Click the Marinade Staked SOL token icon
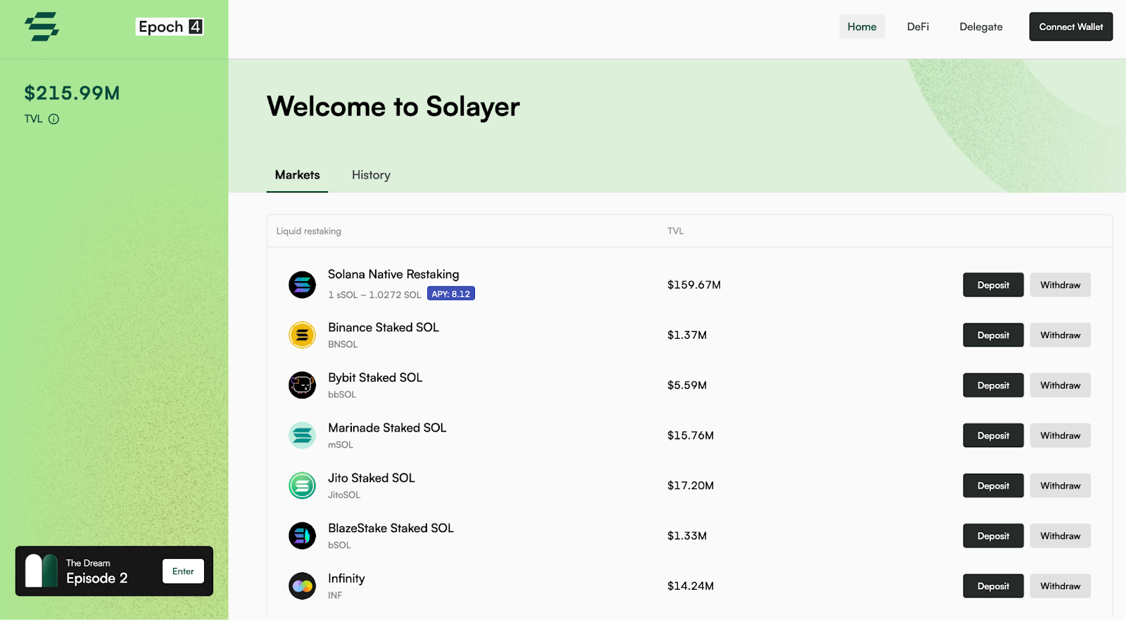This screenshot has height=620, width=1126. tap(302, 436)
